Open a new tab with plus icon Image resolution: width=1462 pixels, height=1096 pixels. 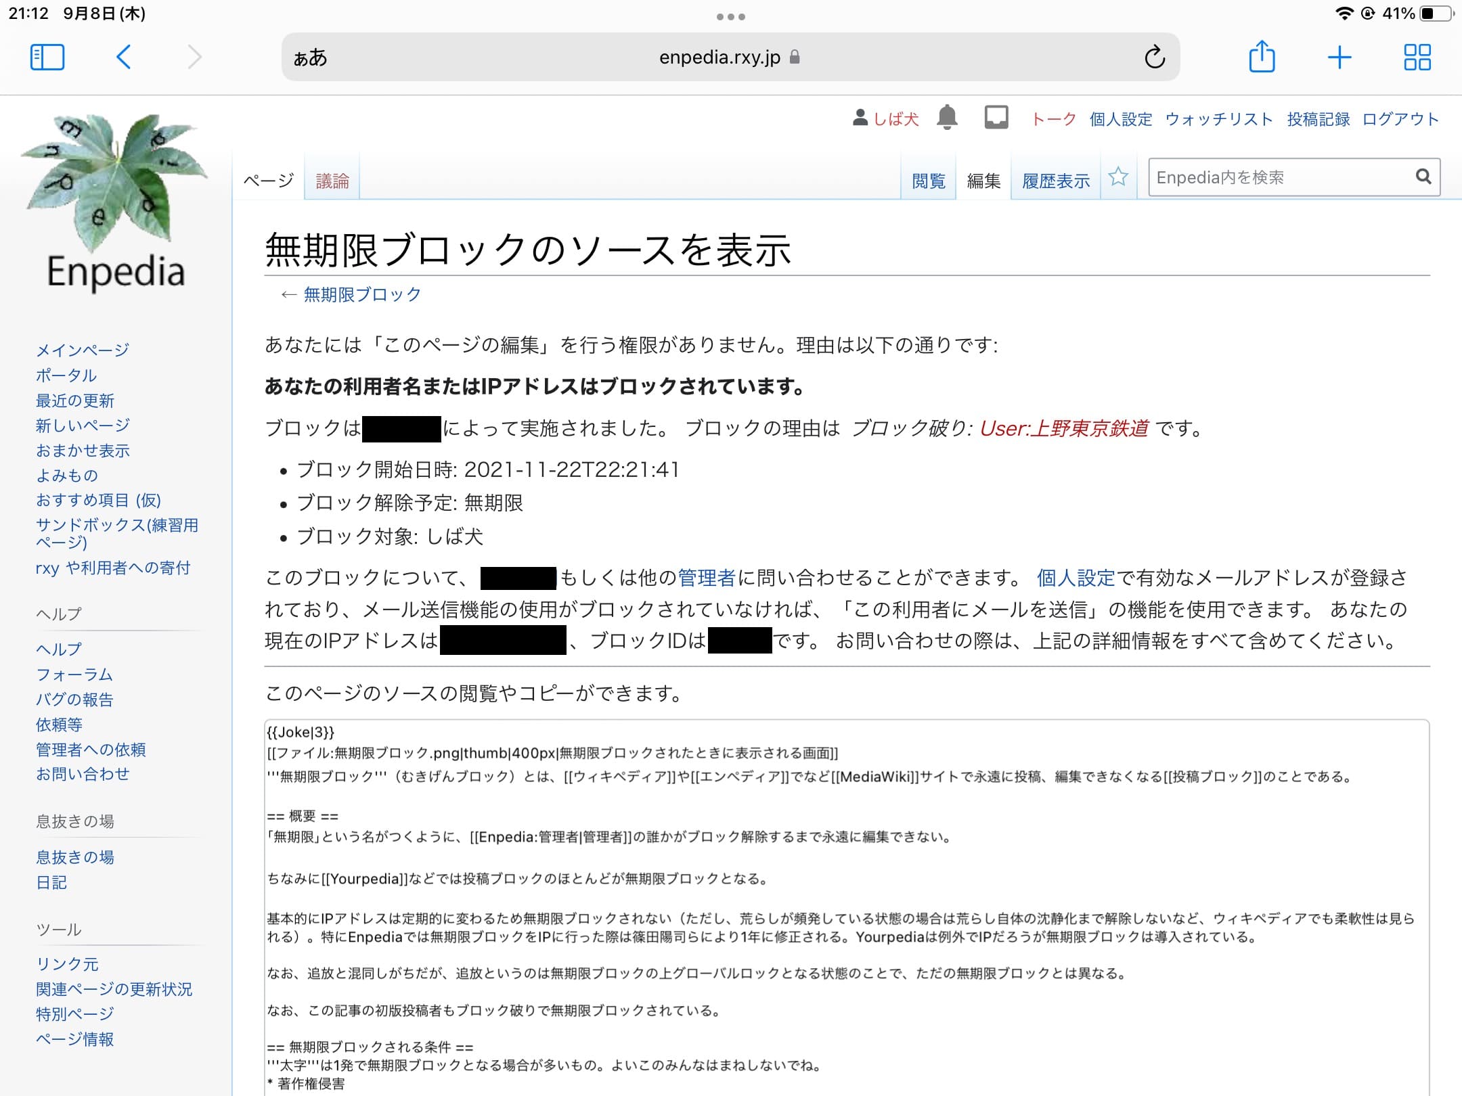pos(1339,58)
